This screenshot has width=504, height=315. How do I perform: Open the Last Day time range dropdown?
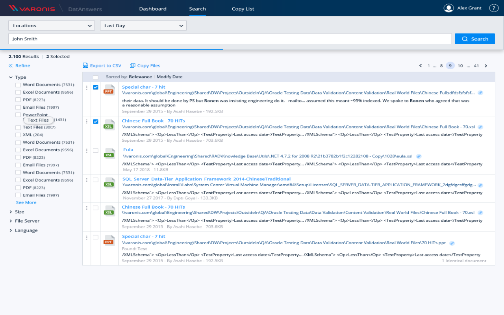pyautogui.click(x=143, y=26)
